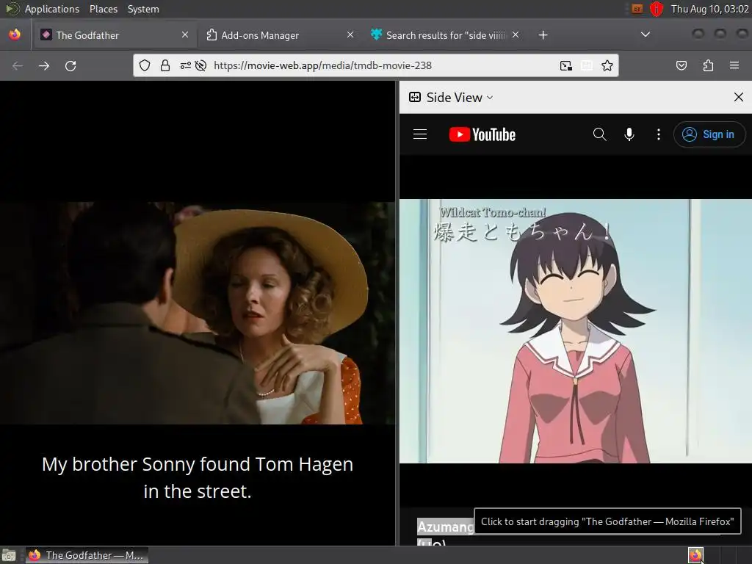Open the Firefox application hamburger menu
Screen dimensions: 752x564
tap(734, 65)
